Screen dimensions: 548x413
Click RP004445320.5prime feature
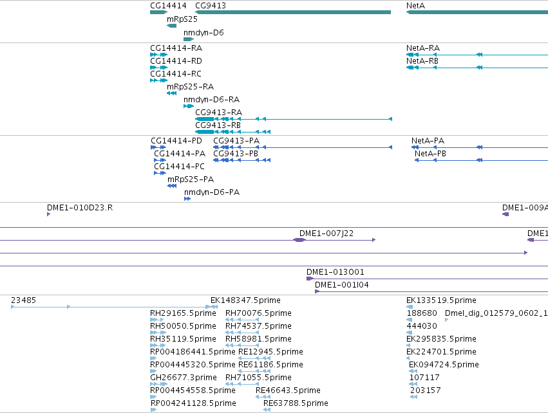tap(153, 371)
